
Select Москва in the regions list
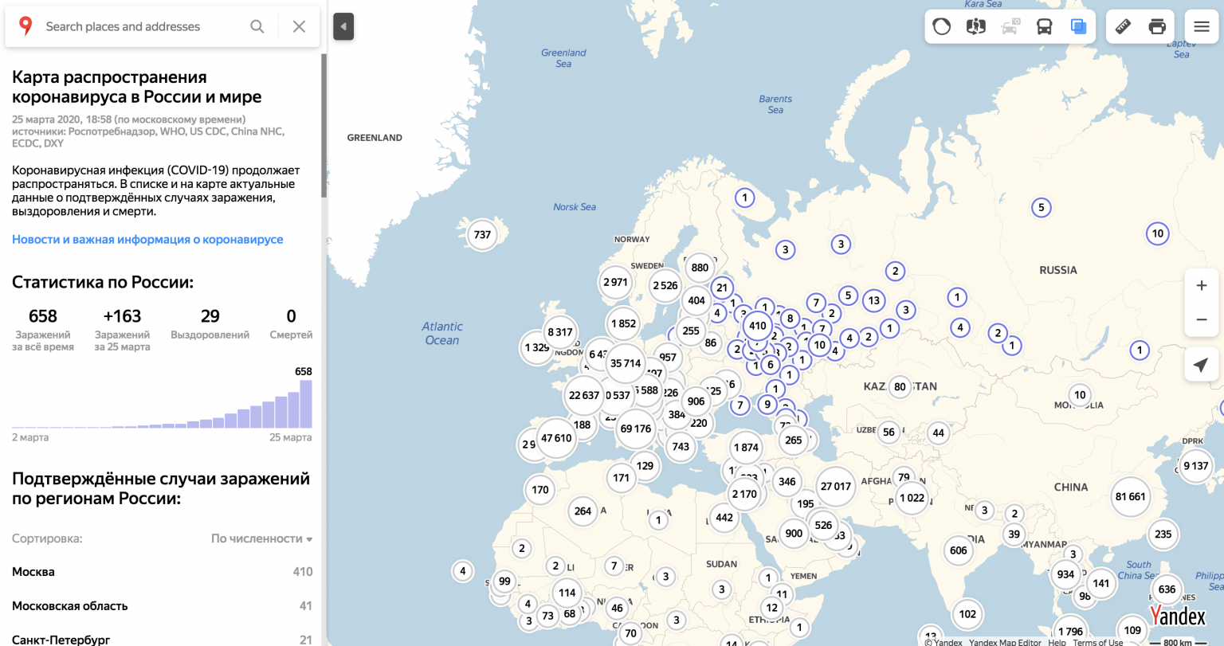33,572
